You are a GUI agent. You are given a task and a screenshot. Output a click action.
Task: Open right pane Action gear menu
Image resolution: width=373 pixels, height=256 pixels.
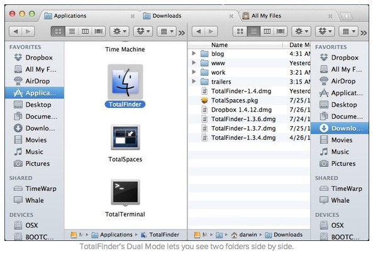click(x=301, y=31)
